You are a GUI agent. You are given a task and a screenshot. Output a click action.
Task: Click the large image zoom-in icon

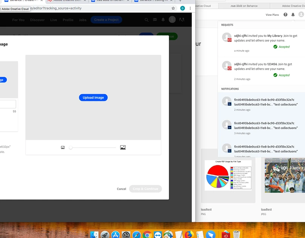click(123, 148)
